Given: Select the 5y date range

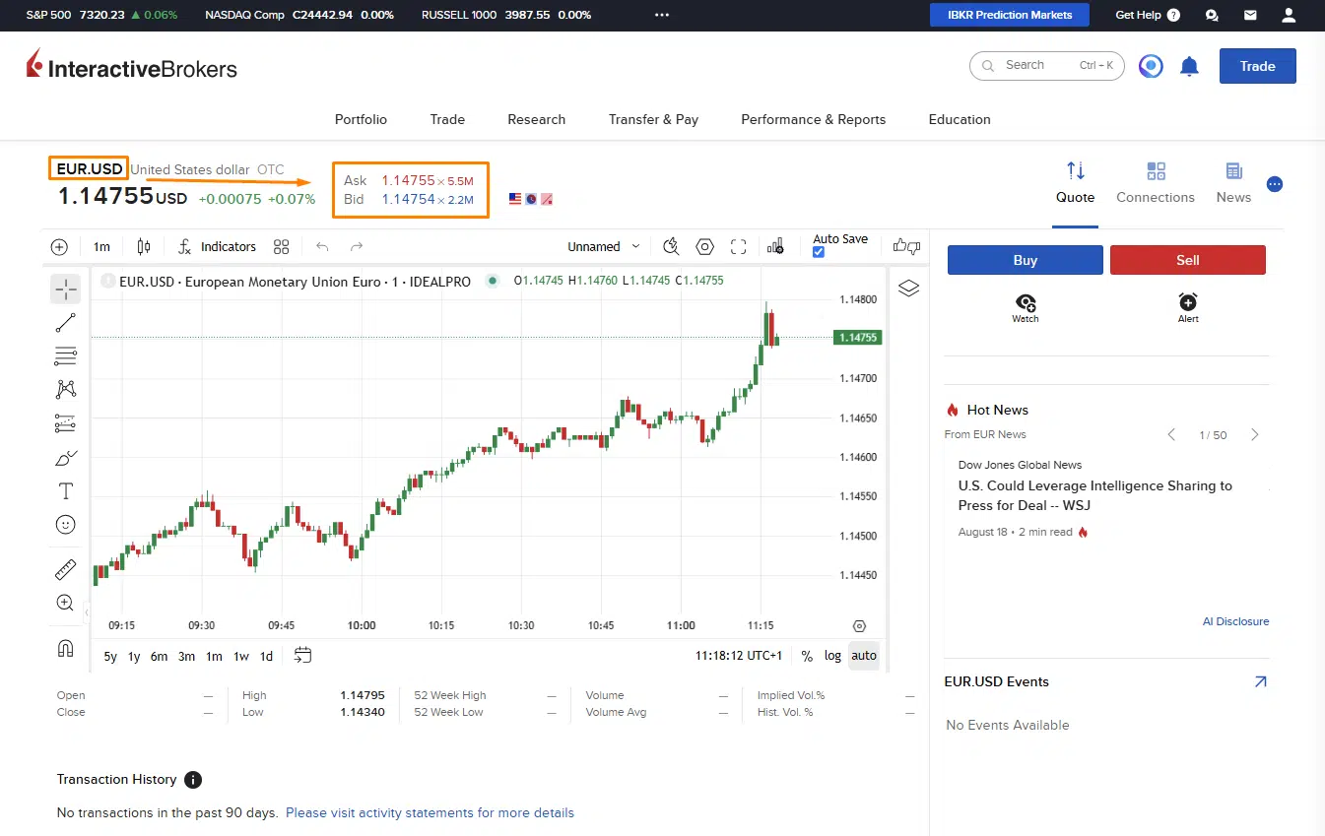Looking at the screenshot, I should (x=110, y=656).
